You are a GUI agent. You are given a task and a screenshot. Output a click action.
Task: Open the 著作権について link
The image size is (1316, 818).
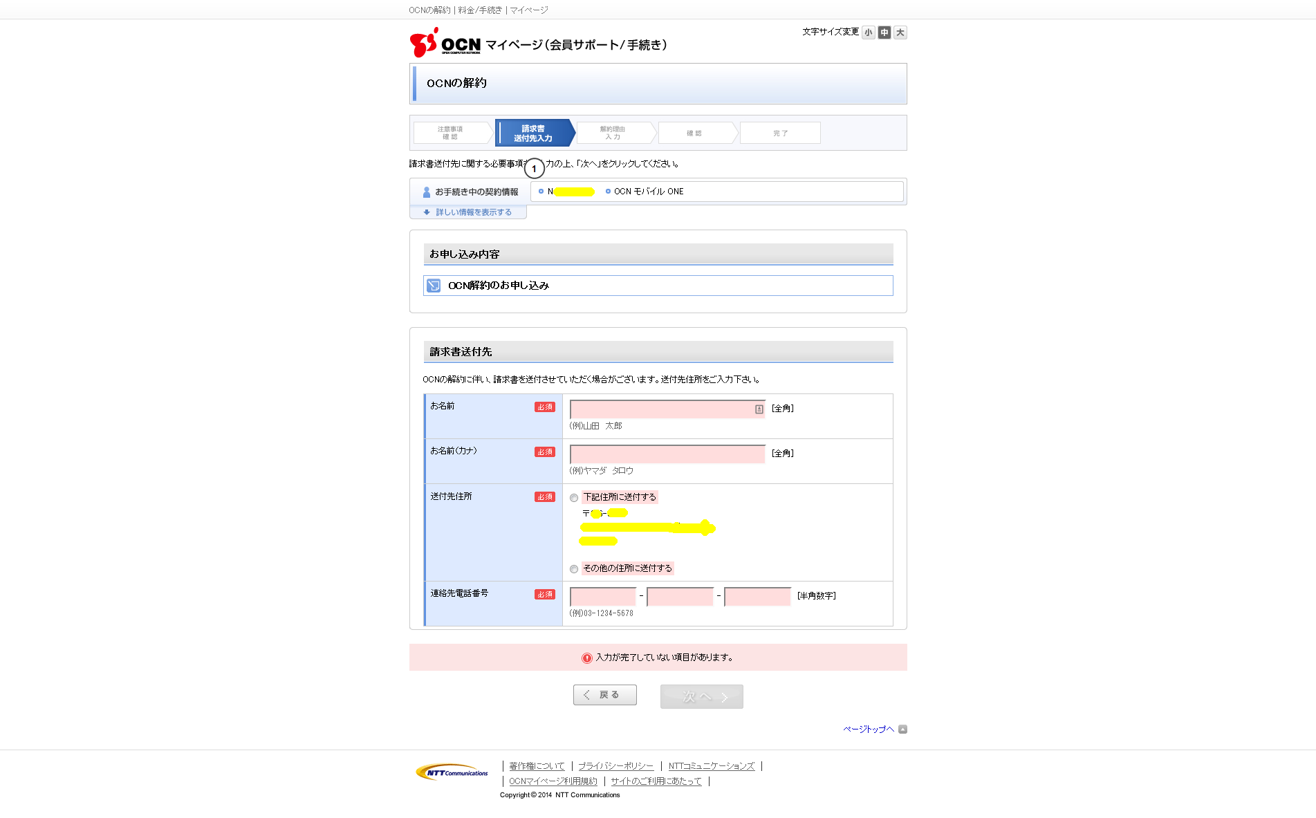pos(537,766)
